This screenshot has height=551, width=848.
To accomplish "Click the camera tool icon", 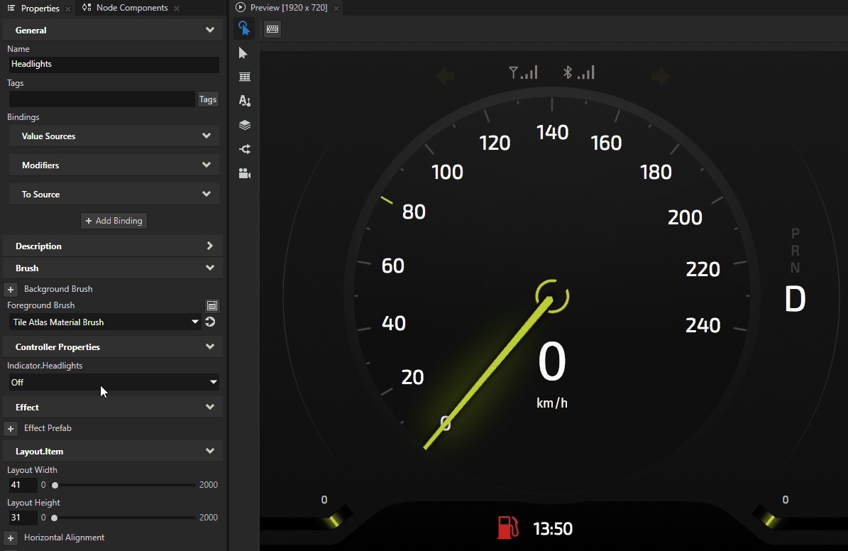I will coord(244,173).
